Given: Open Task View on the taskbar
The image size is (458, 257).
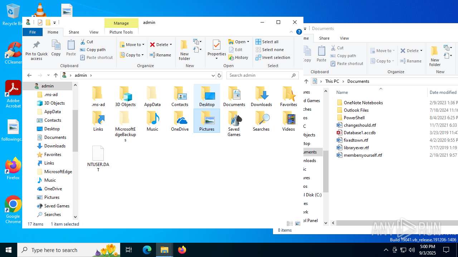Looking at the screenshot, I should [129, 250].
